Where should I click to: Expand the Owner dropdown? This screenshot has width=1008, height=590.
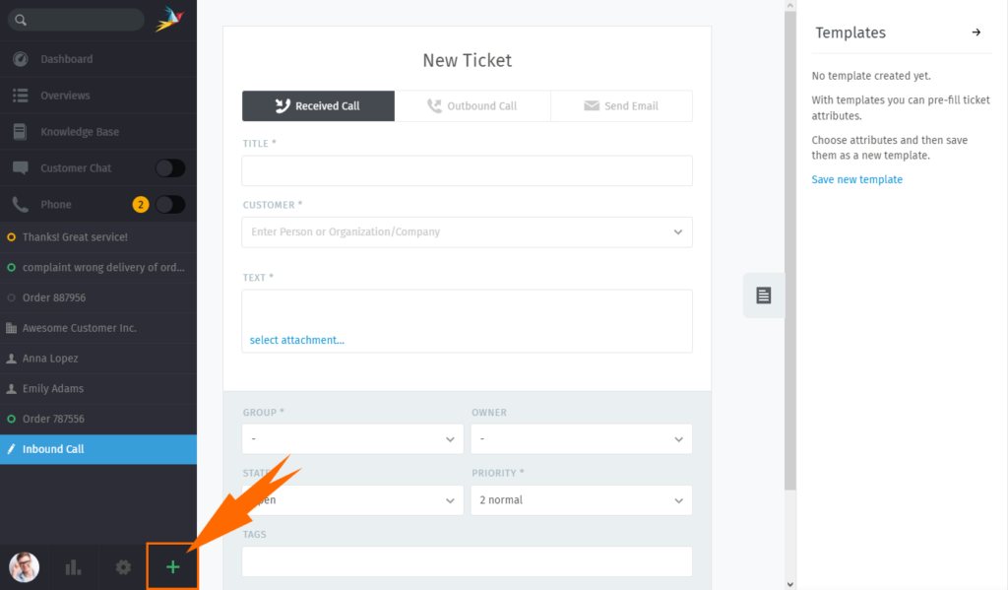tap(581, 438)
